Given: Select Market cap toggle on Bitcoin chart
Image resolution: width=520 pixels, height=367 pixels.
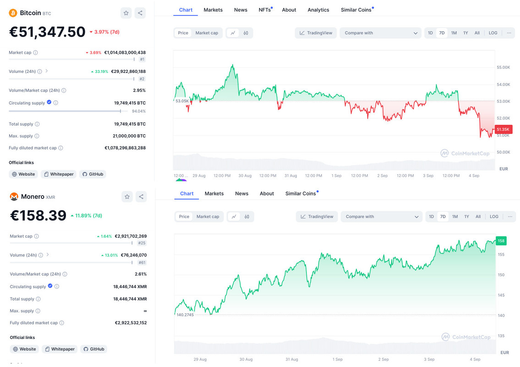Looking at the screenshot, I should click(x=207, y=33).
